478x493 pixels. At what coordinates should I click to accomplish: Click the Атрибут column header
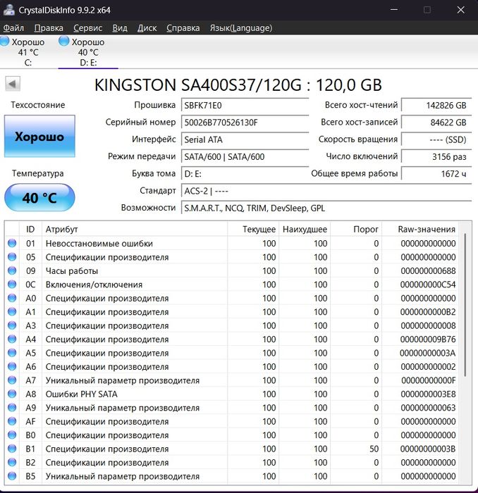(x=135, y=229)
